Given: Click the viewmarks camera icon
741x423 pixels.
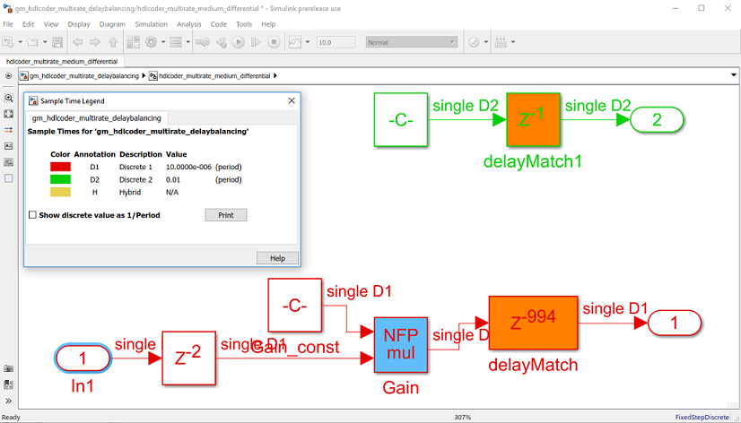Looking at the screenshot, I should pos(8,368).
